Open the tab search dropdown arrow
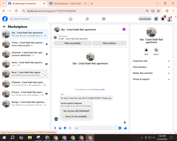Viewport: 177px width, 141px height. [4, 4]
